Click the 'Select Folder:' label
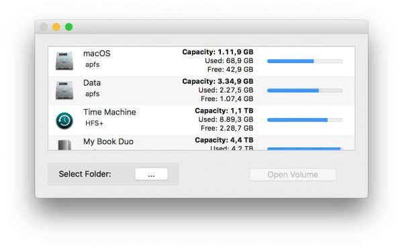 coord(85,174)
